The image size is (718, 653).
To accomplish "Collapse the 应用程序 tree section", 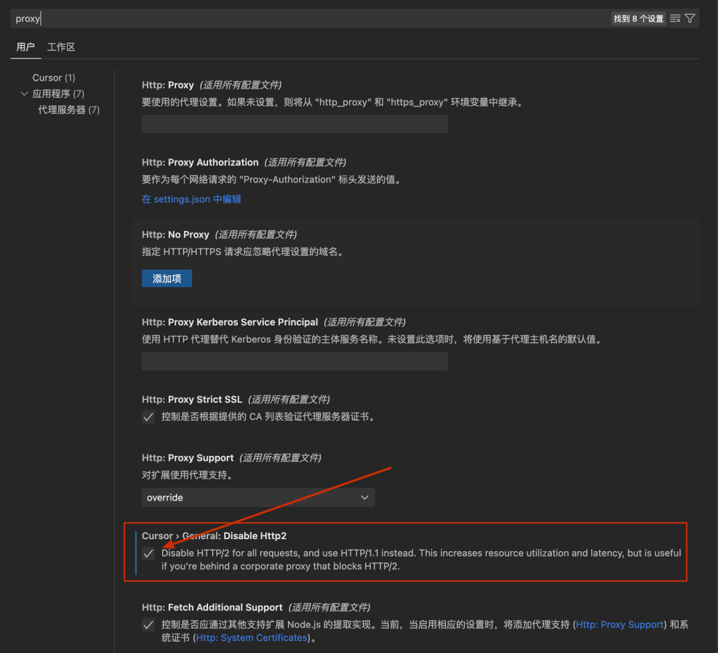I will pyautogui.click(x=25, y=93).
